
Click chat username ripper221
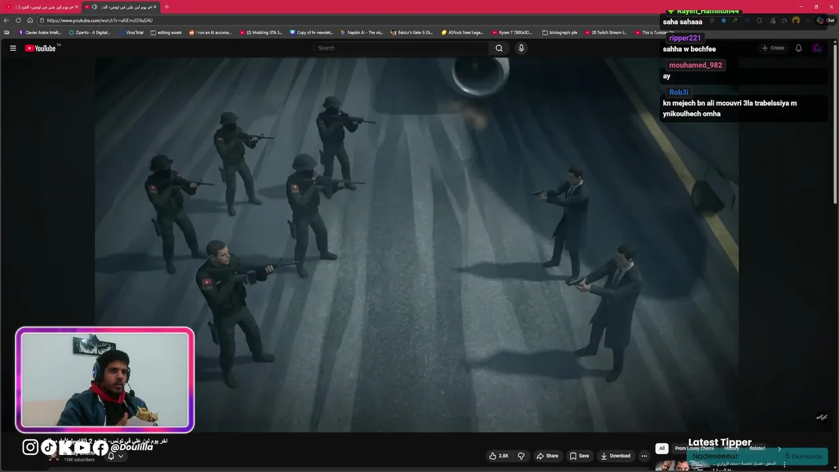(685, 38)
